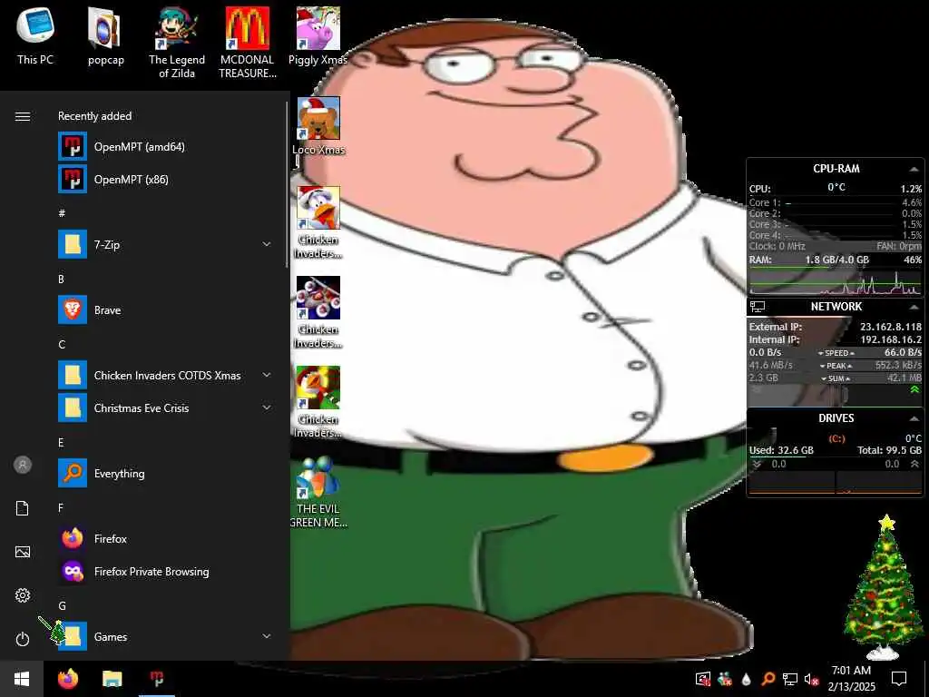
Task: Open Firefox from the taskbar
Action: coord(68,679)
